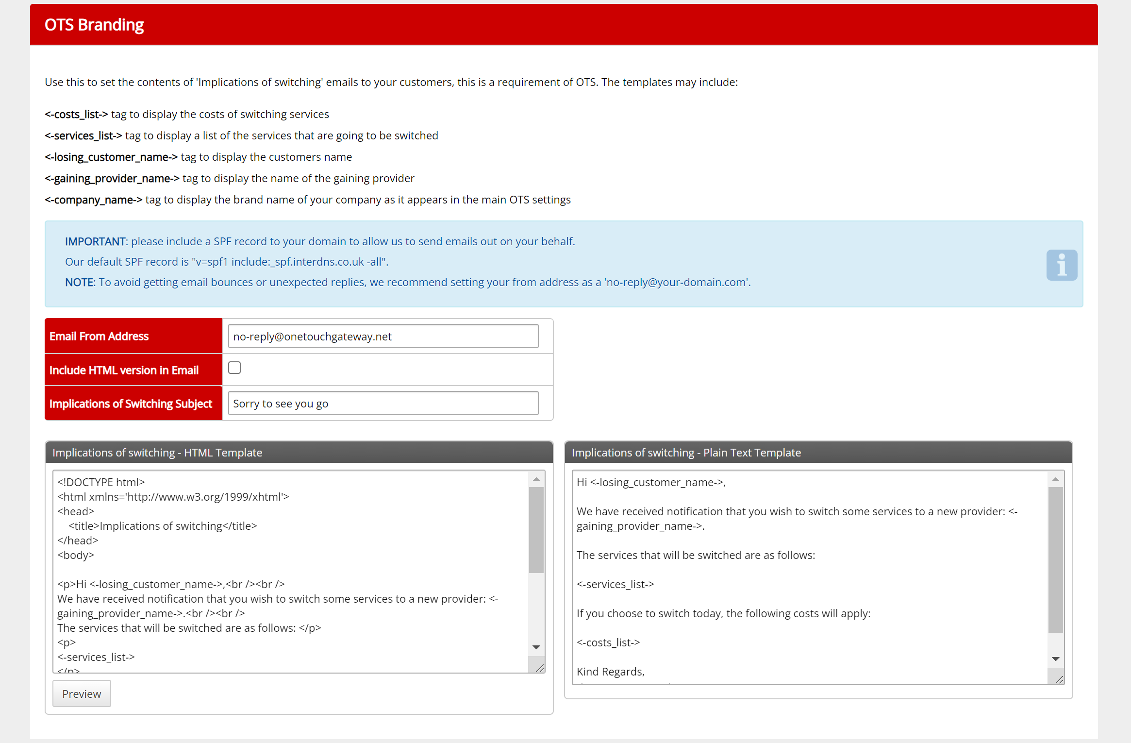The height and width of the screenshot is (743, 1131).
Task: Click HTML template scrollbar down arrow
Action: click(536, 647)
